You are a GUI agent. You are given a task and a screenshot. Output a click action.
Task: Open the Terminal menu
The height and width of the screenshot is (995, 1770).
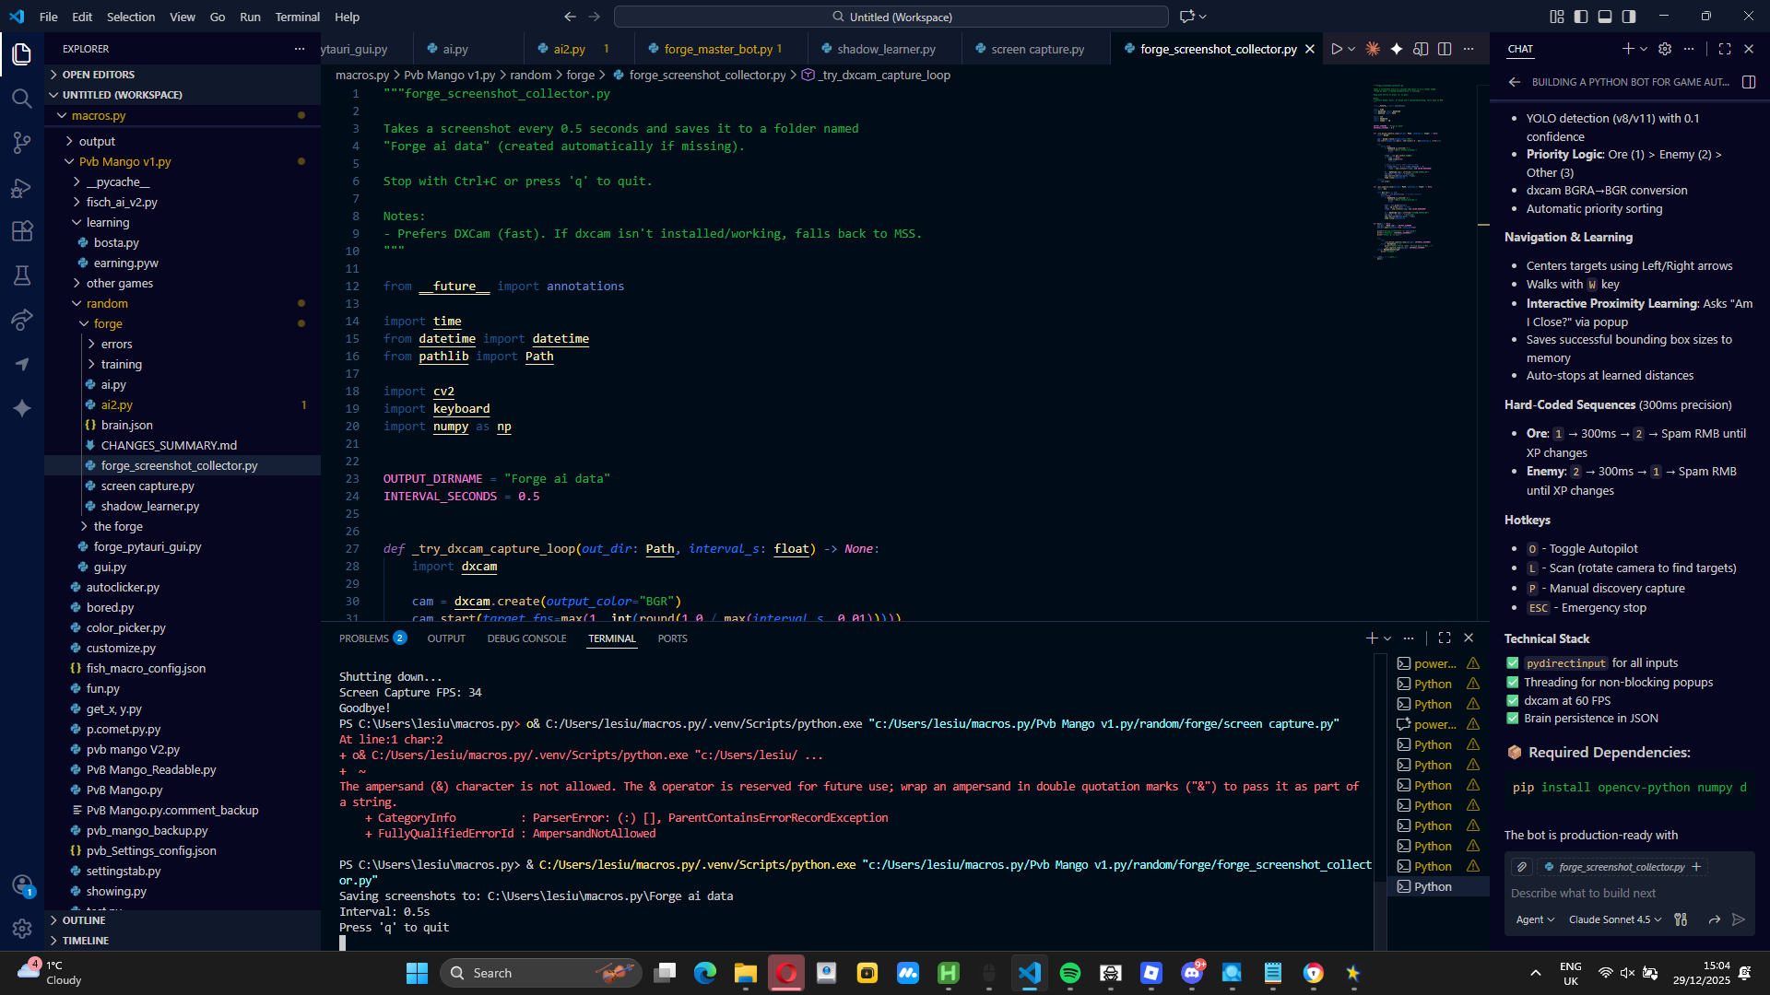click(297, 17)
